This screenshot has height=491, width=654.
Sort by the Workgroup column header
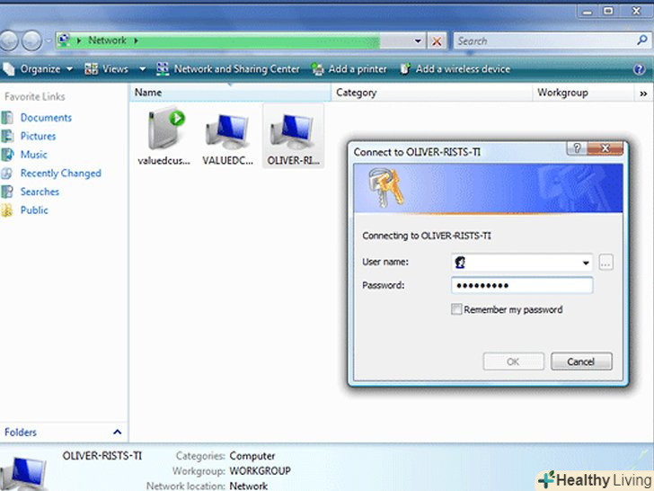pyautogui.click(x=583, y=93)
